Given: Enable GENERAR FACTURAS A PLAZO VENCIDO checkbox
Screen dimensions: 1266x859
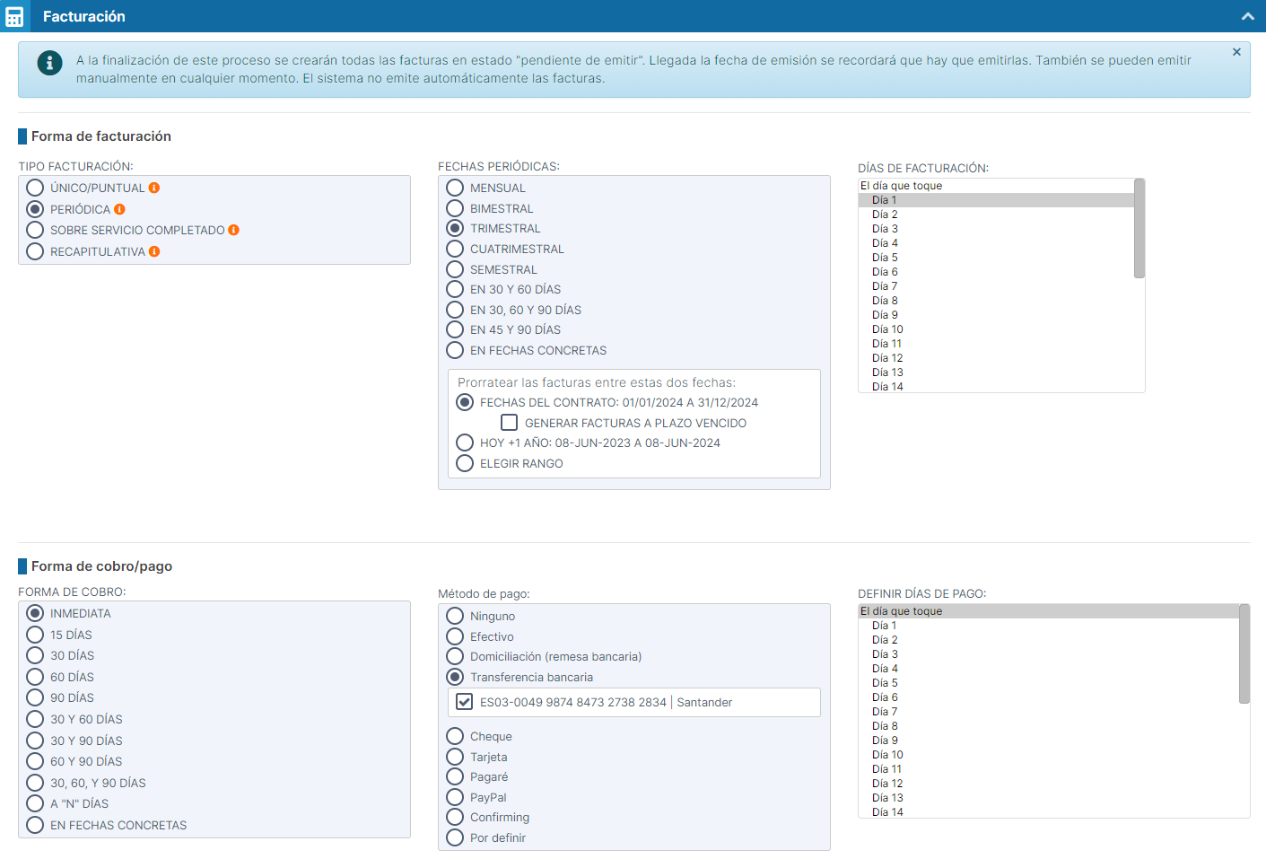Looking at the screenshot, I should 509,423.
